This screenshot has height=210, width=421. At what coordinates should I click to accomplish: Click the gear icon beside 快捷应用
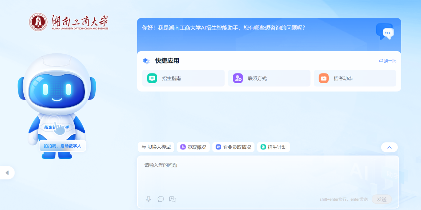[x=146, y=61]
